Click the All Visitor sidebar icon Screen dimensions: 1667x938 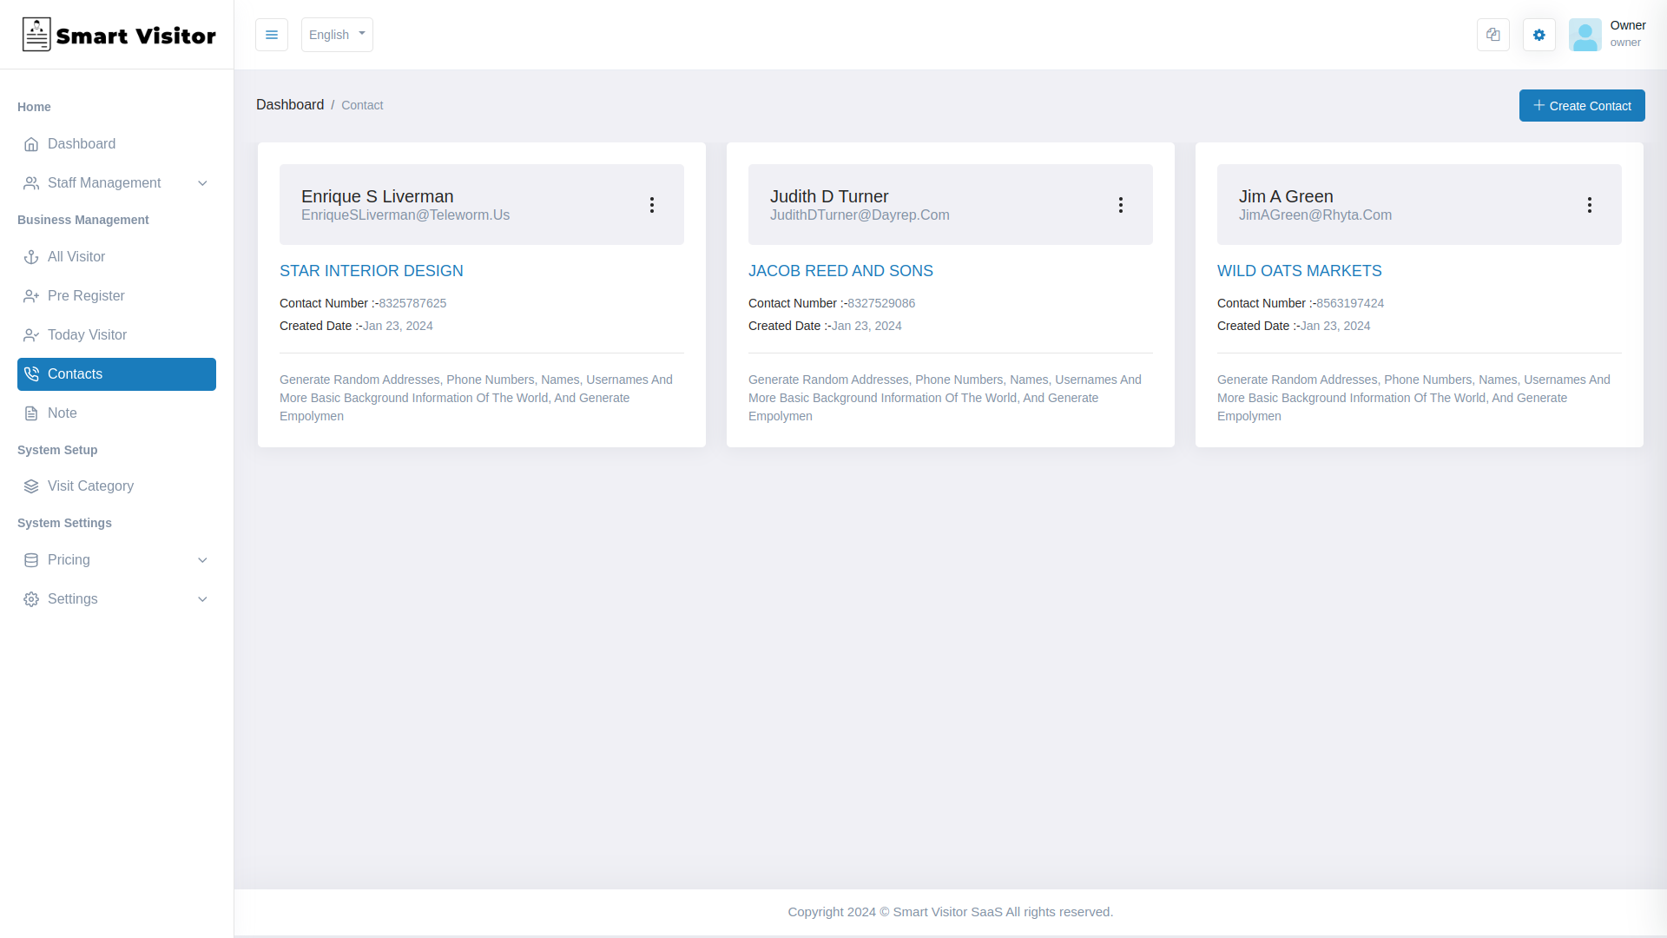31,256
